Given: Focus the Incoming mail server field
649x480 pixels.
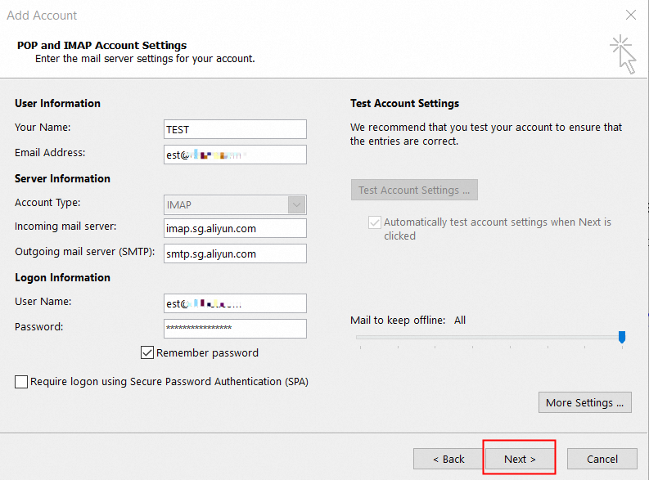Looking at the screenshot, I should (235, 229).
